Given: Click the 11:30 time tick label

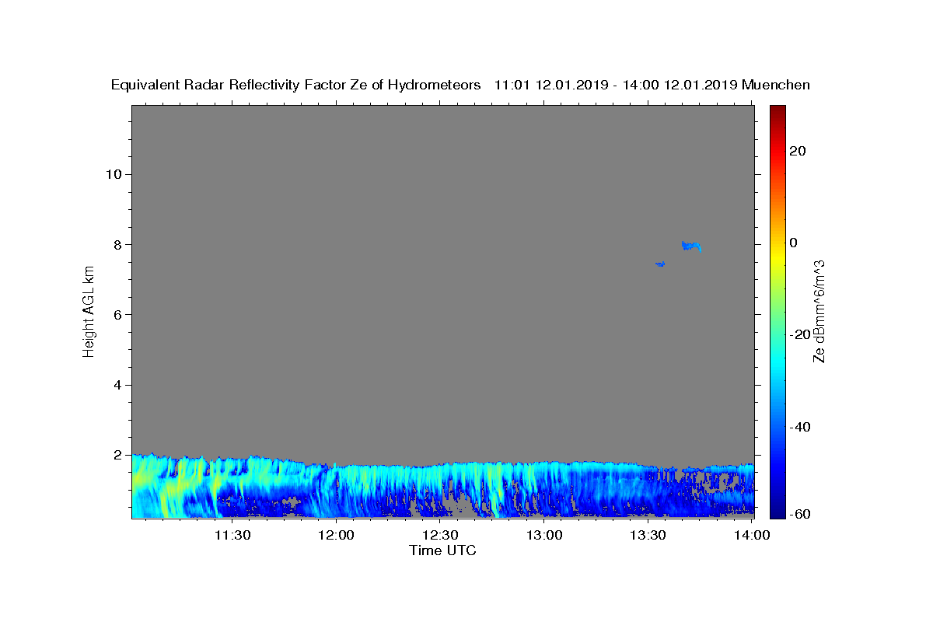Looking at the screenshot, I should click(x=232, y=535).
